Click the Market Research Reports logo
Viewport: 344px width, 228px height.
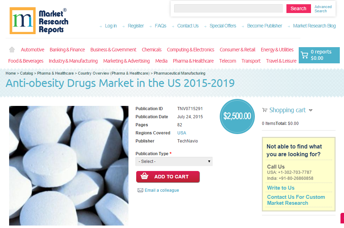39,20
